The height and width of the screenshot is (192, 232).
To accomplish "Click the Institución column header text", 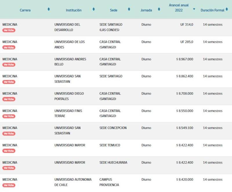I will (x=74, y=10).
